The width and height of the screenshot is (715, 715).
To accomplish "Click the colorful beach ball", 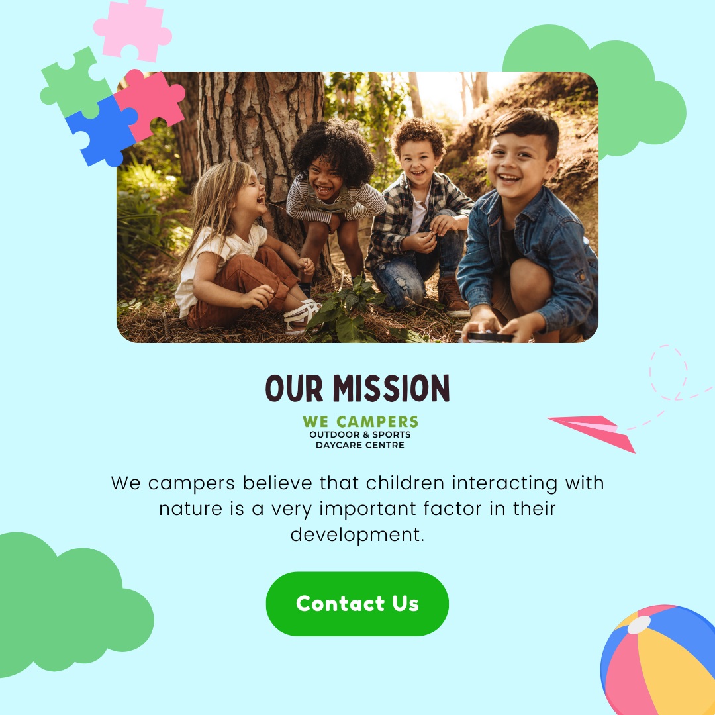I will pos(658,660).
